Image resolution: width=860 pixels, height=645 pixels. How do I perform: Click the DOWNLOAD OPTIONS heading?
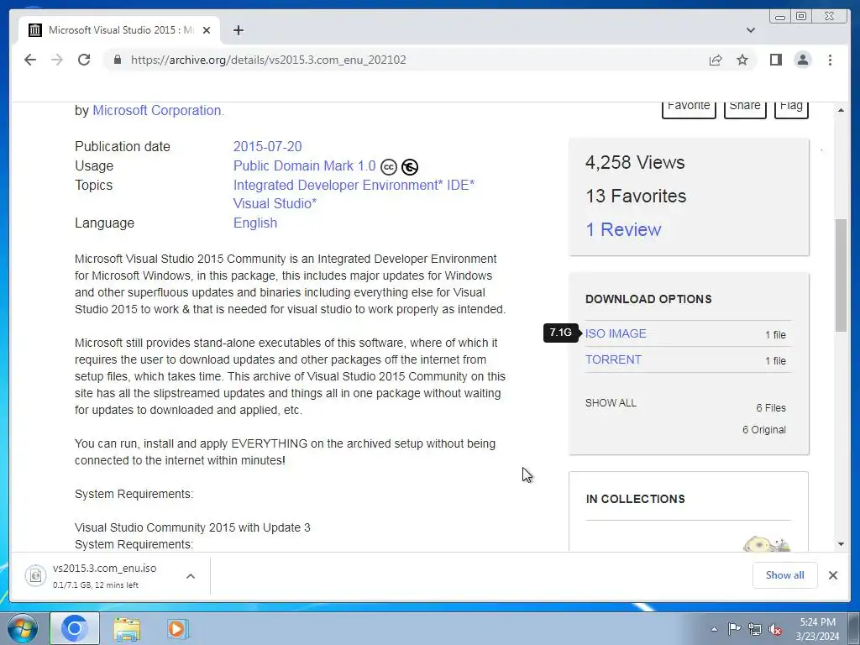[649, 299]
